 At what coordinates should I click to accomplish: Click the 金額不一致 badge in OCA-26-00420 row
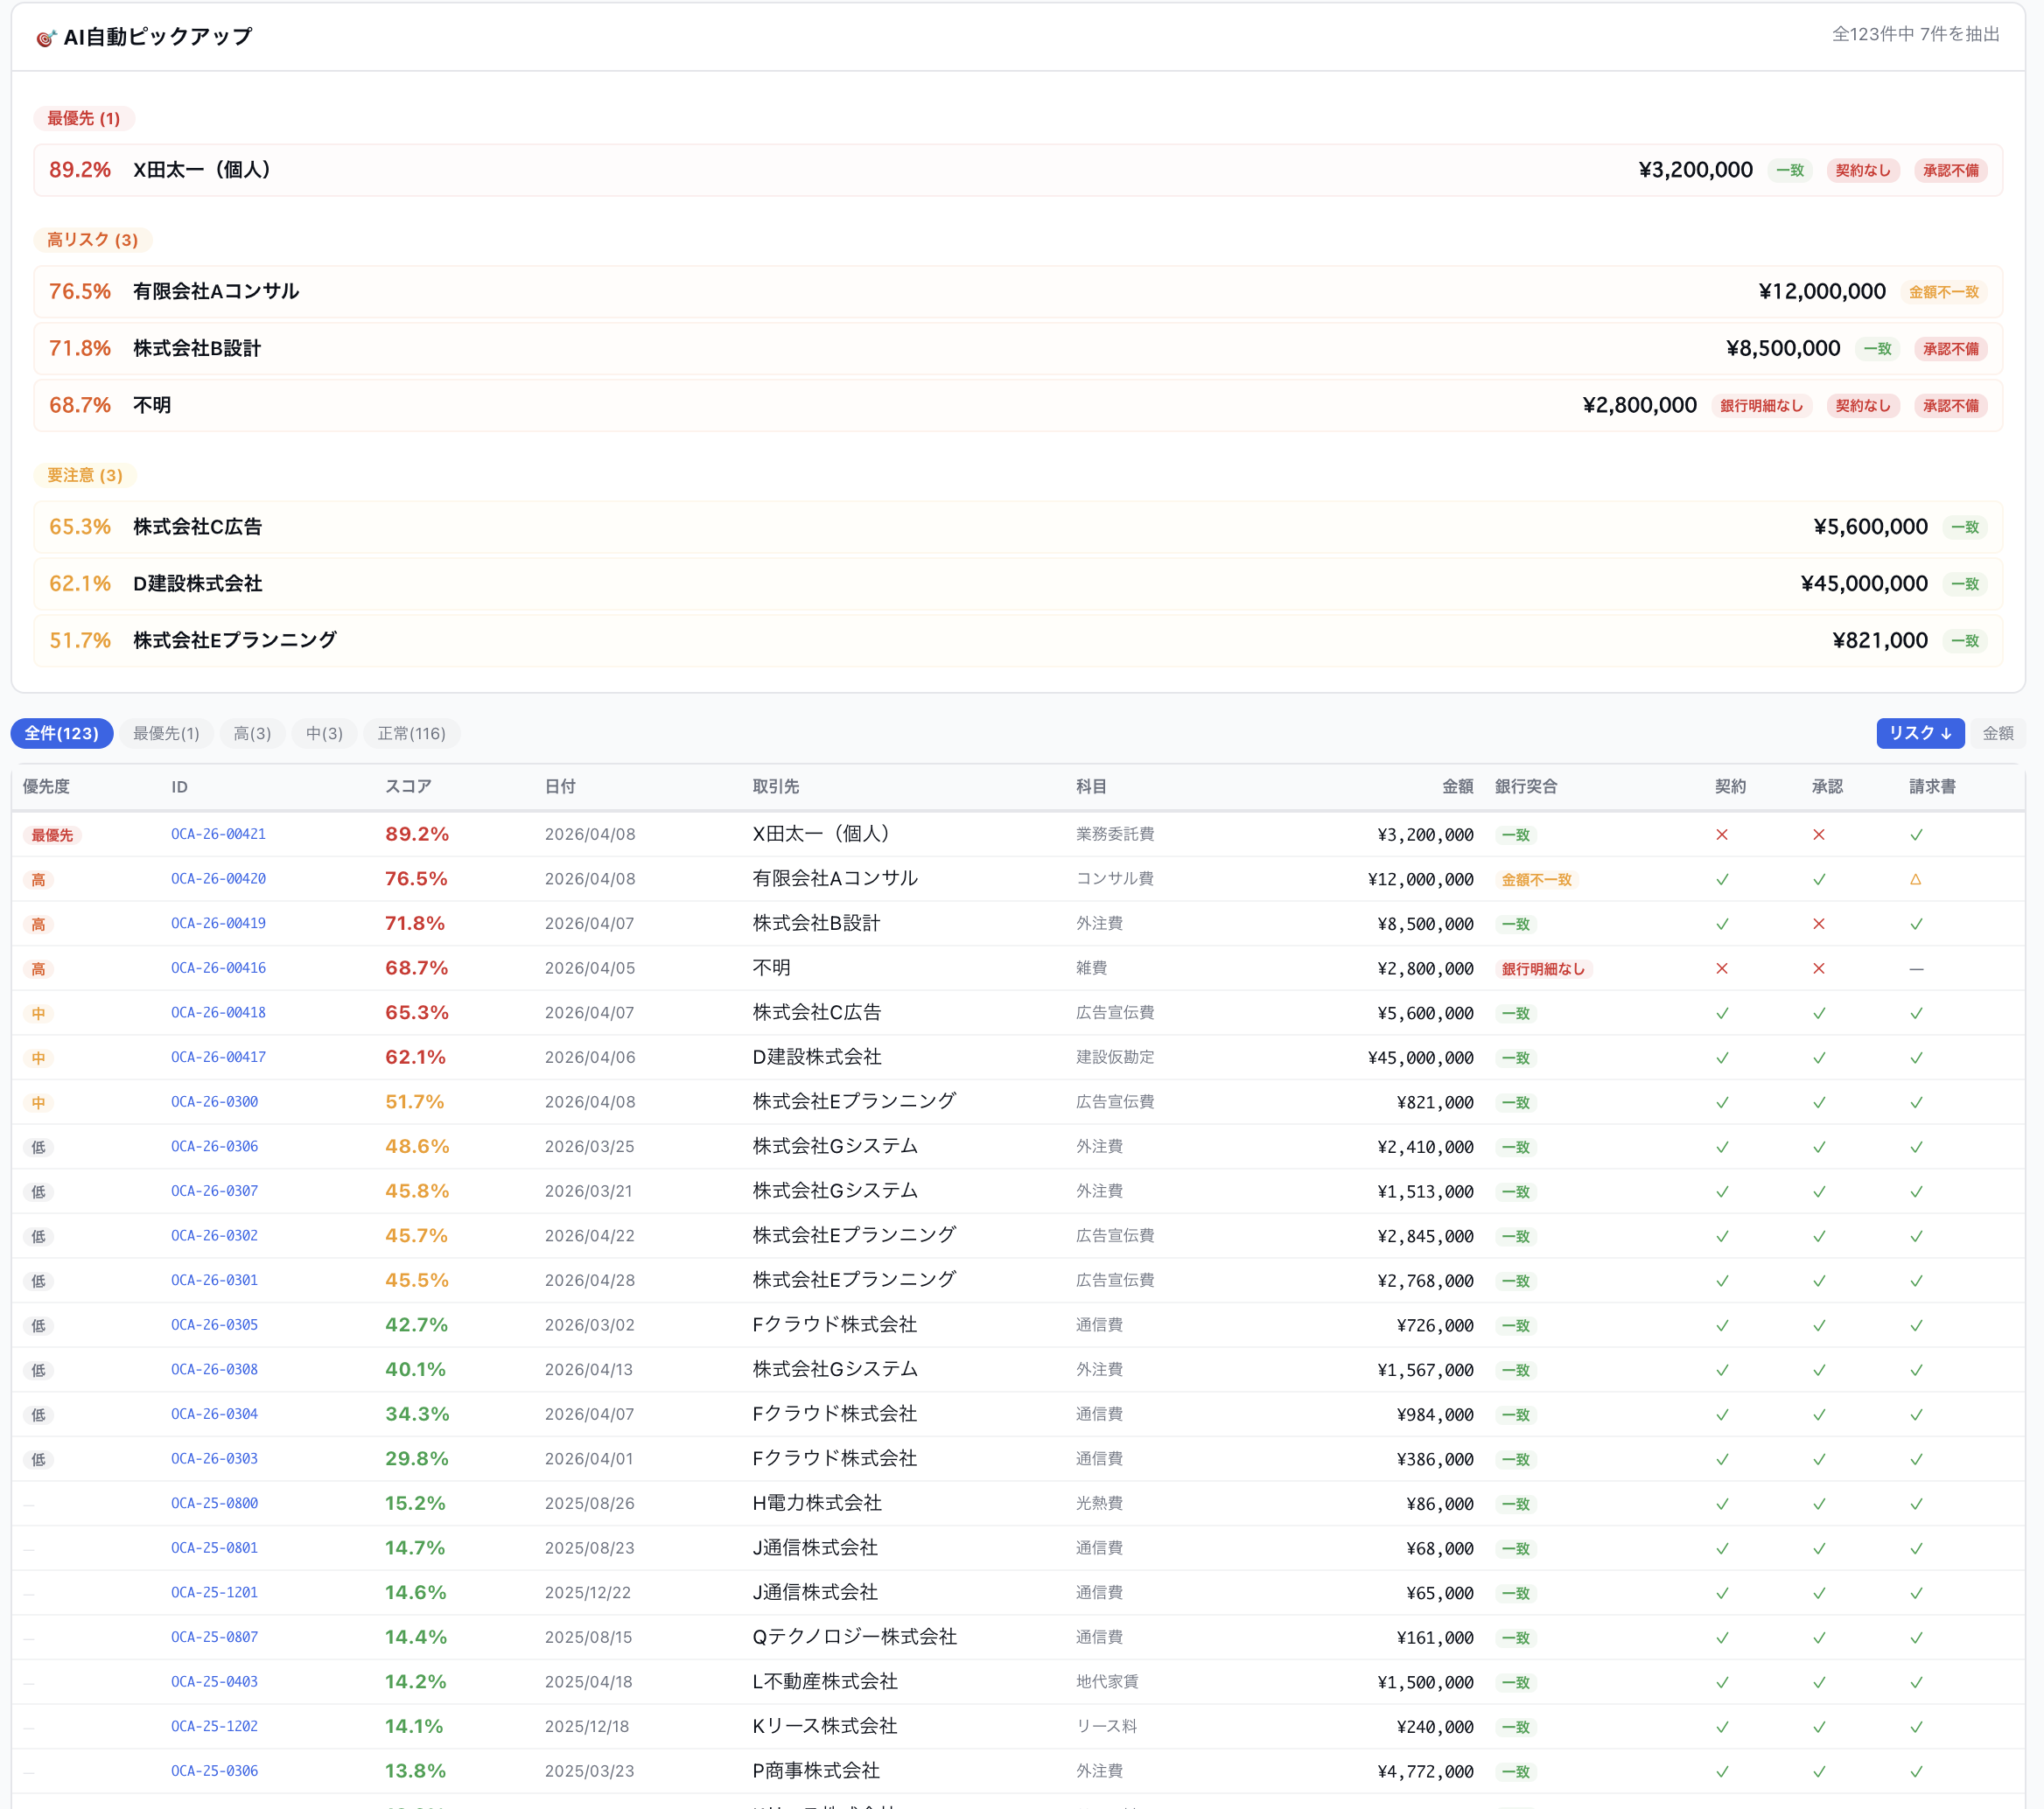[1537, 879]
